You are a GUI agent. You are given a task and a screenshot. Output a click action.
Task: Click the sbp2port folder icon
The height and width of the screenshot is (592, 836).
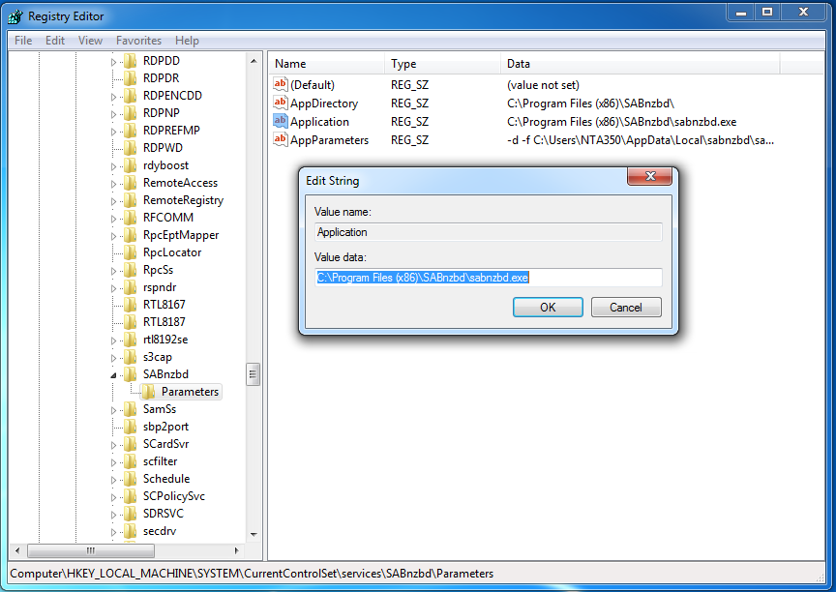(x=130, y=427)
